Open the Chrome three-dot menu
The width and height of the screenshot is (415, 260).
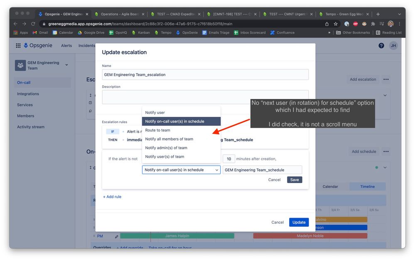pos(399,24)
